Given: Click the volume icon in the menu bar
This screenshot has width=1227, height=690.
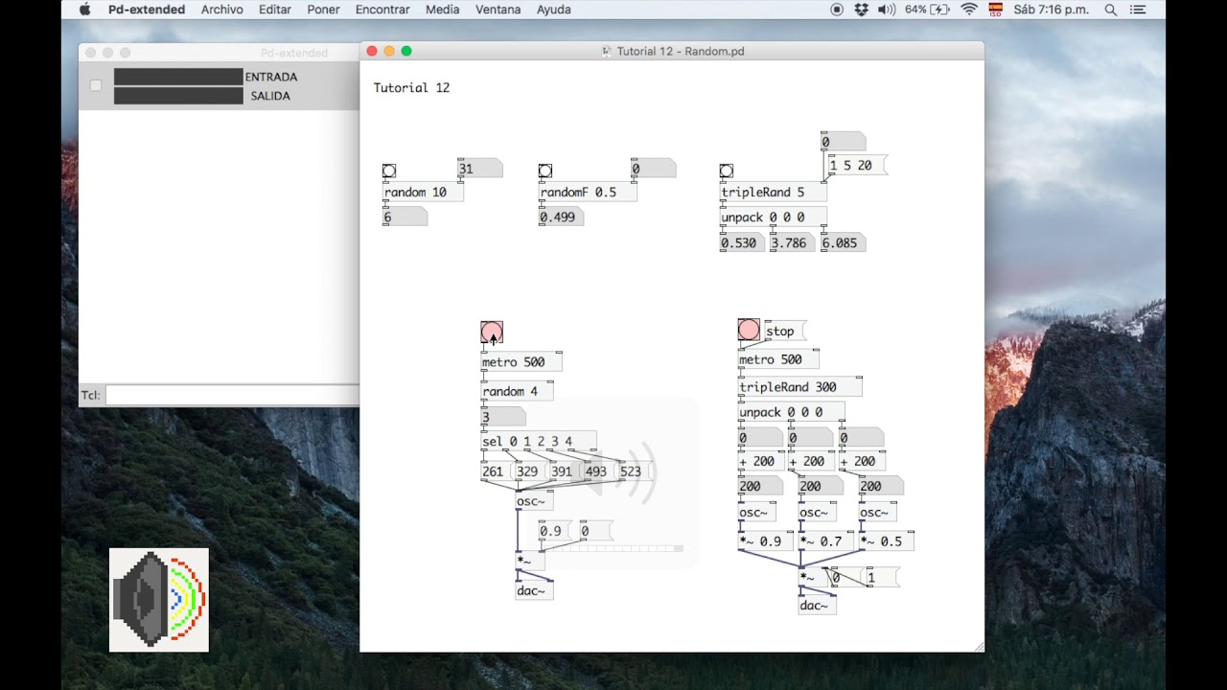Looking at the screenshot, I should [887, 10].
